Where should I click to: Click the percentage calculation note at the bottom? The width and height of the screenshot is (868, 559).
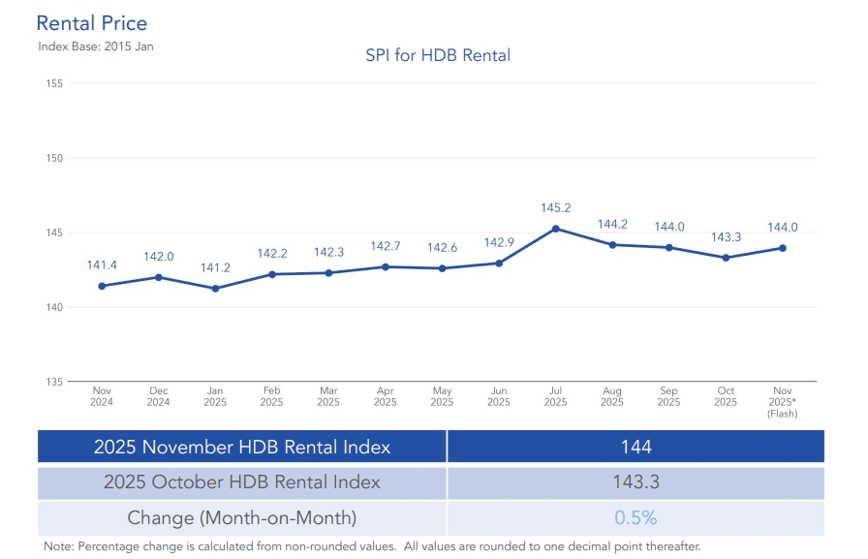click(x=371, y=547)
